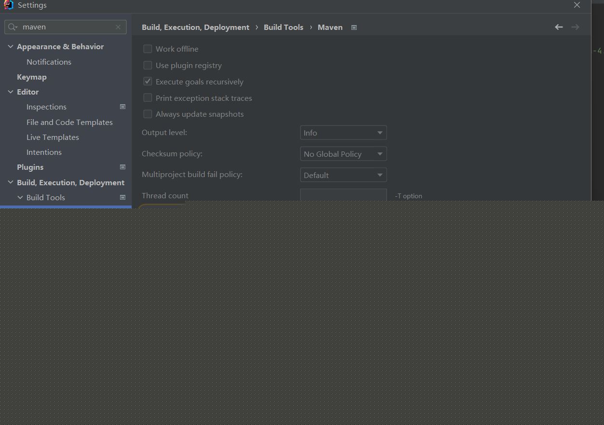Collapse the Editor section
Viewport: 604px width, 425px height.
coord(11,92)
